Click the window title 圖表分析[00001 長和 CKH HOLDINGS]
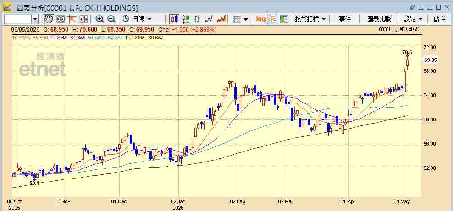 (77, 7)
